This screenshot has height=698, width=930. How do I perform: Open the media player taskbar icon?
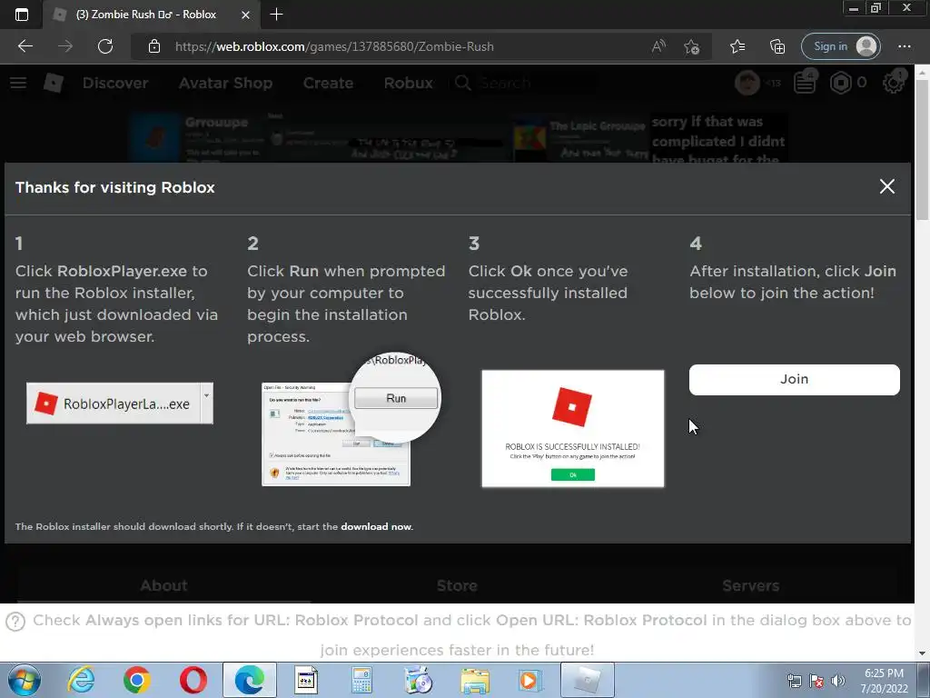point(530,680)
